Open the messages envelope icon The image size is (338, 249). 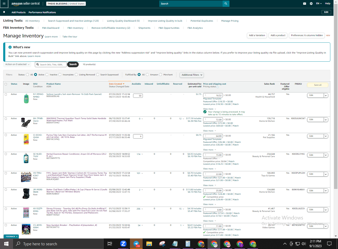click(x=304, y=4)
